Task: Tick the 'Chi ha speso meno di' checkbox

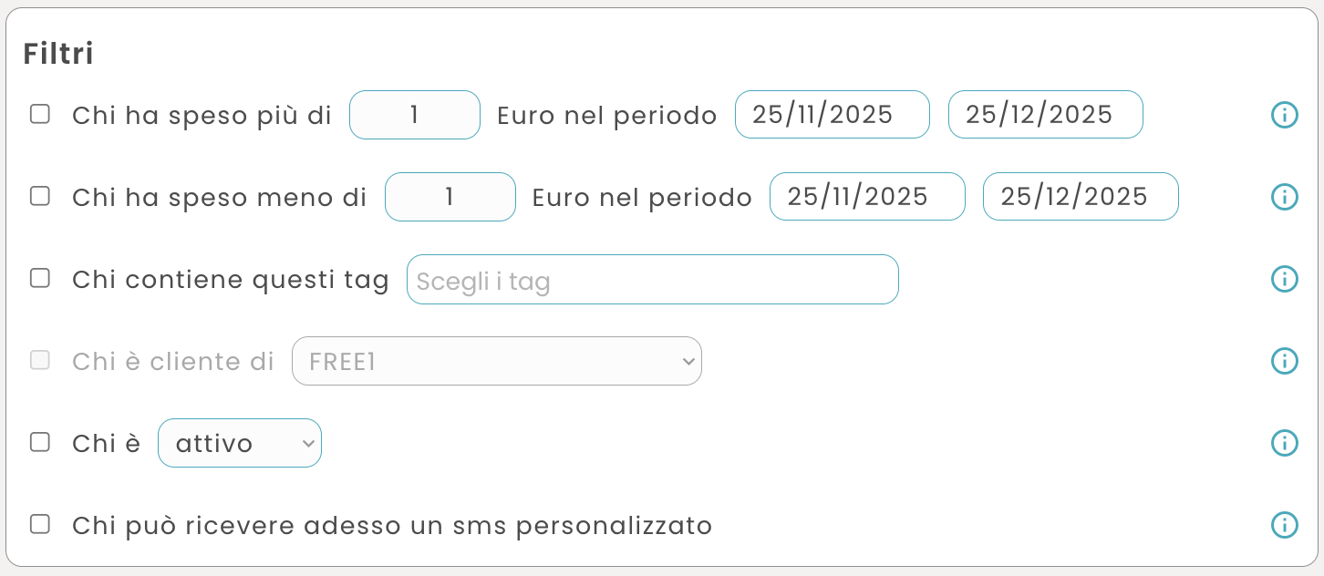Action: pyautogui.click(x=40, y=196)
